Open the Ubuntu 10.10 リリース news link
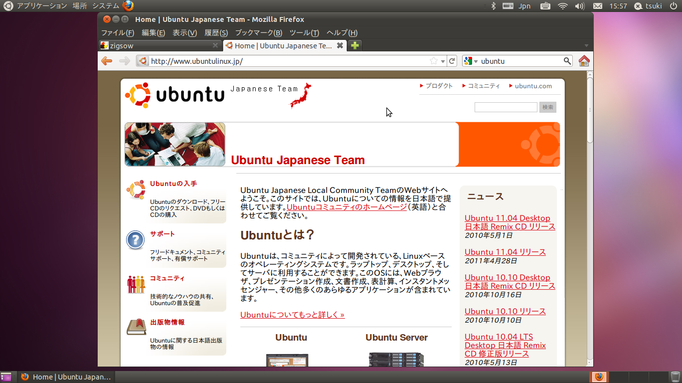This screenshot has width=682, height=383. coord(505,311)
